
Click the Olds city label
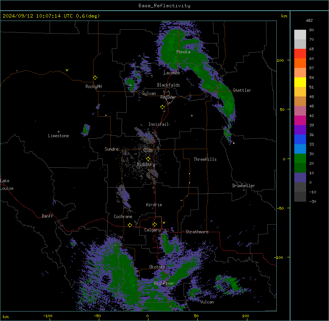[x=148, y=150]
